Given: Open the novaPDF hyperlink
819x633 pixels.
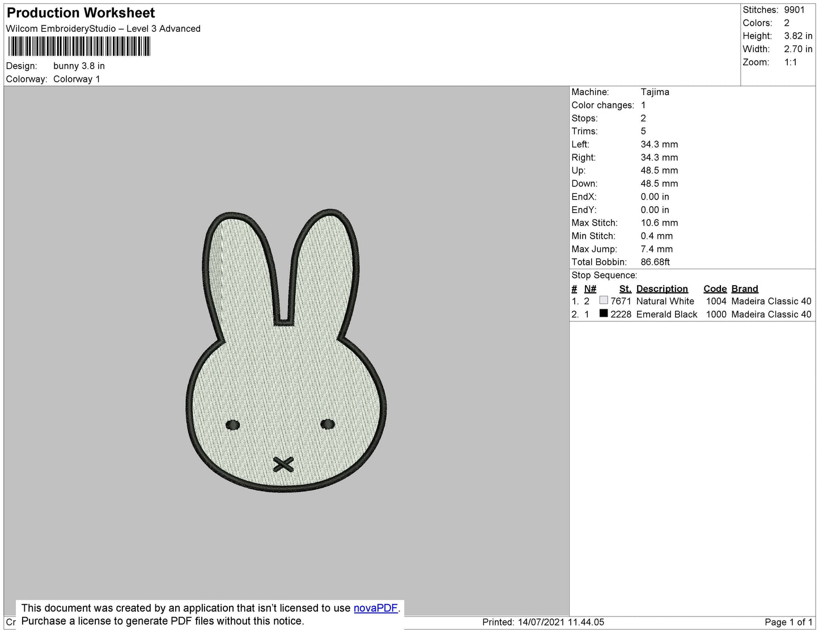Looking at the screenshot, I should point(375,608).
